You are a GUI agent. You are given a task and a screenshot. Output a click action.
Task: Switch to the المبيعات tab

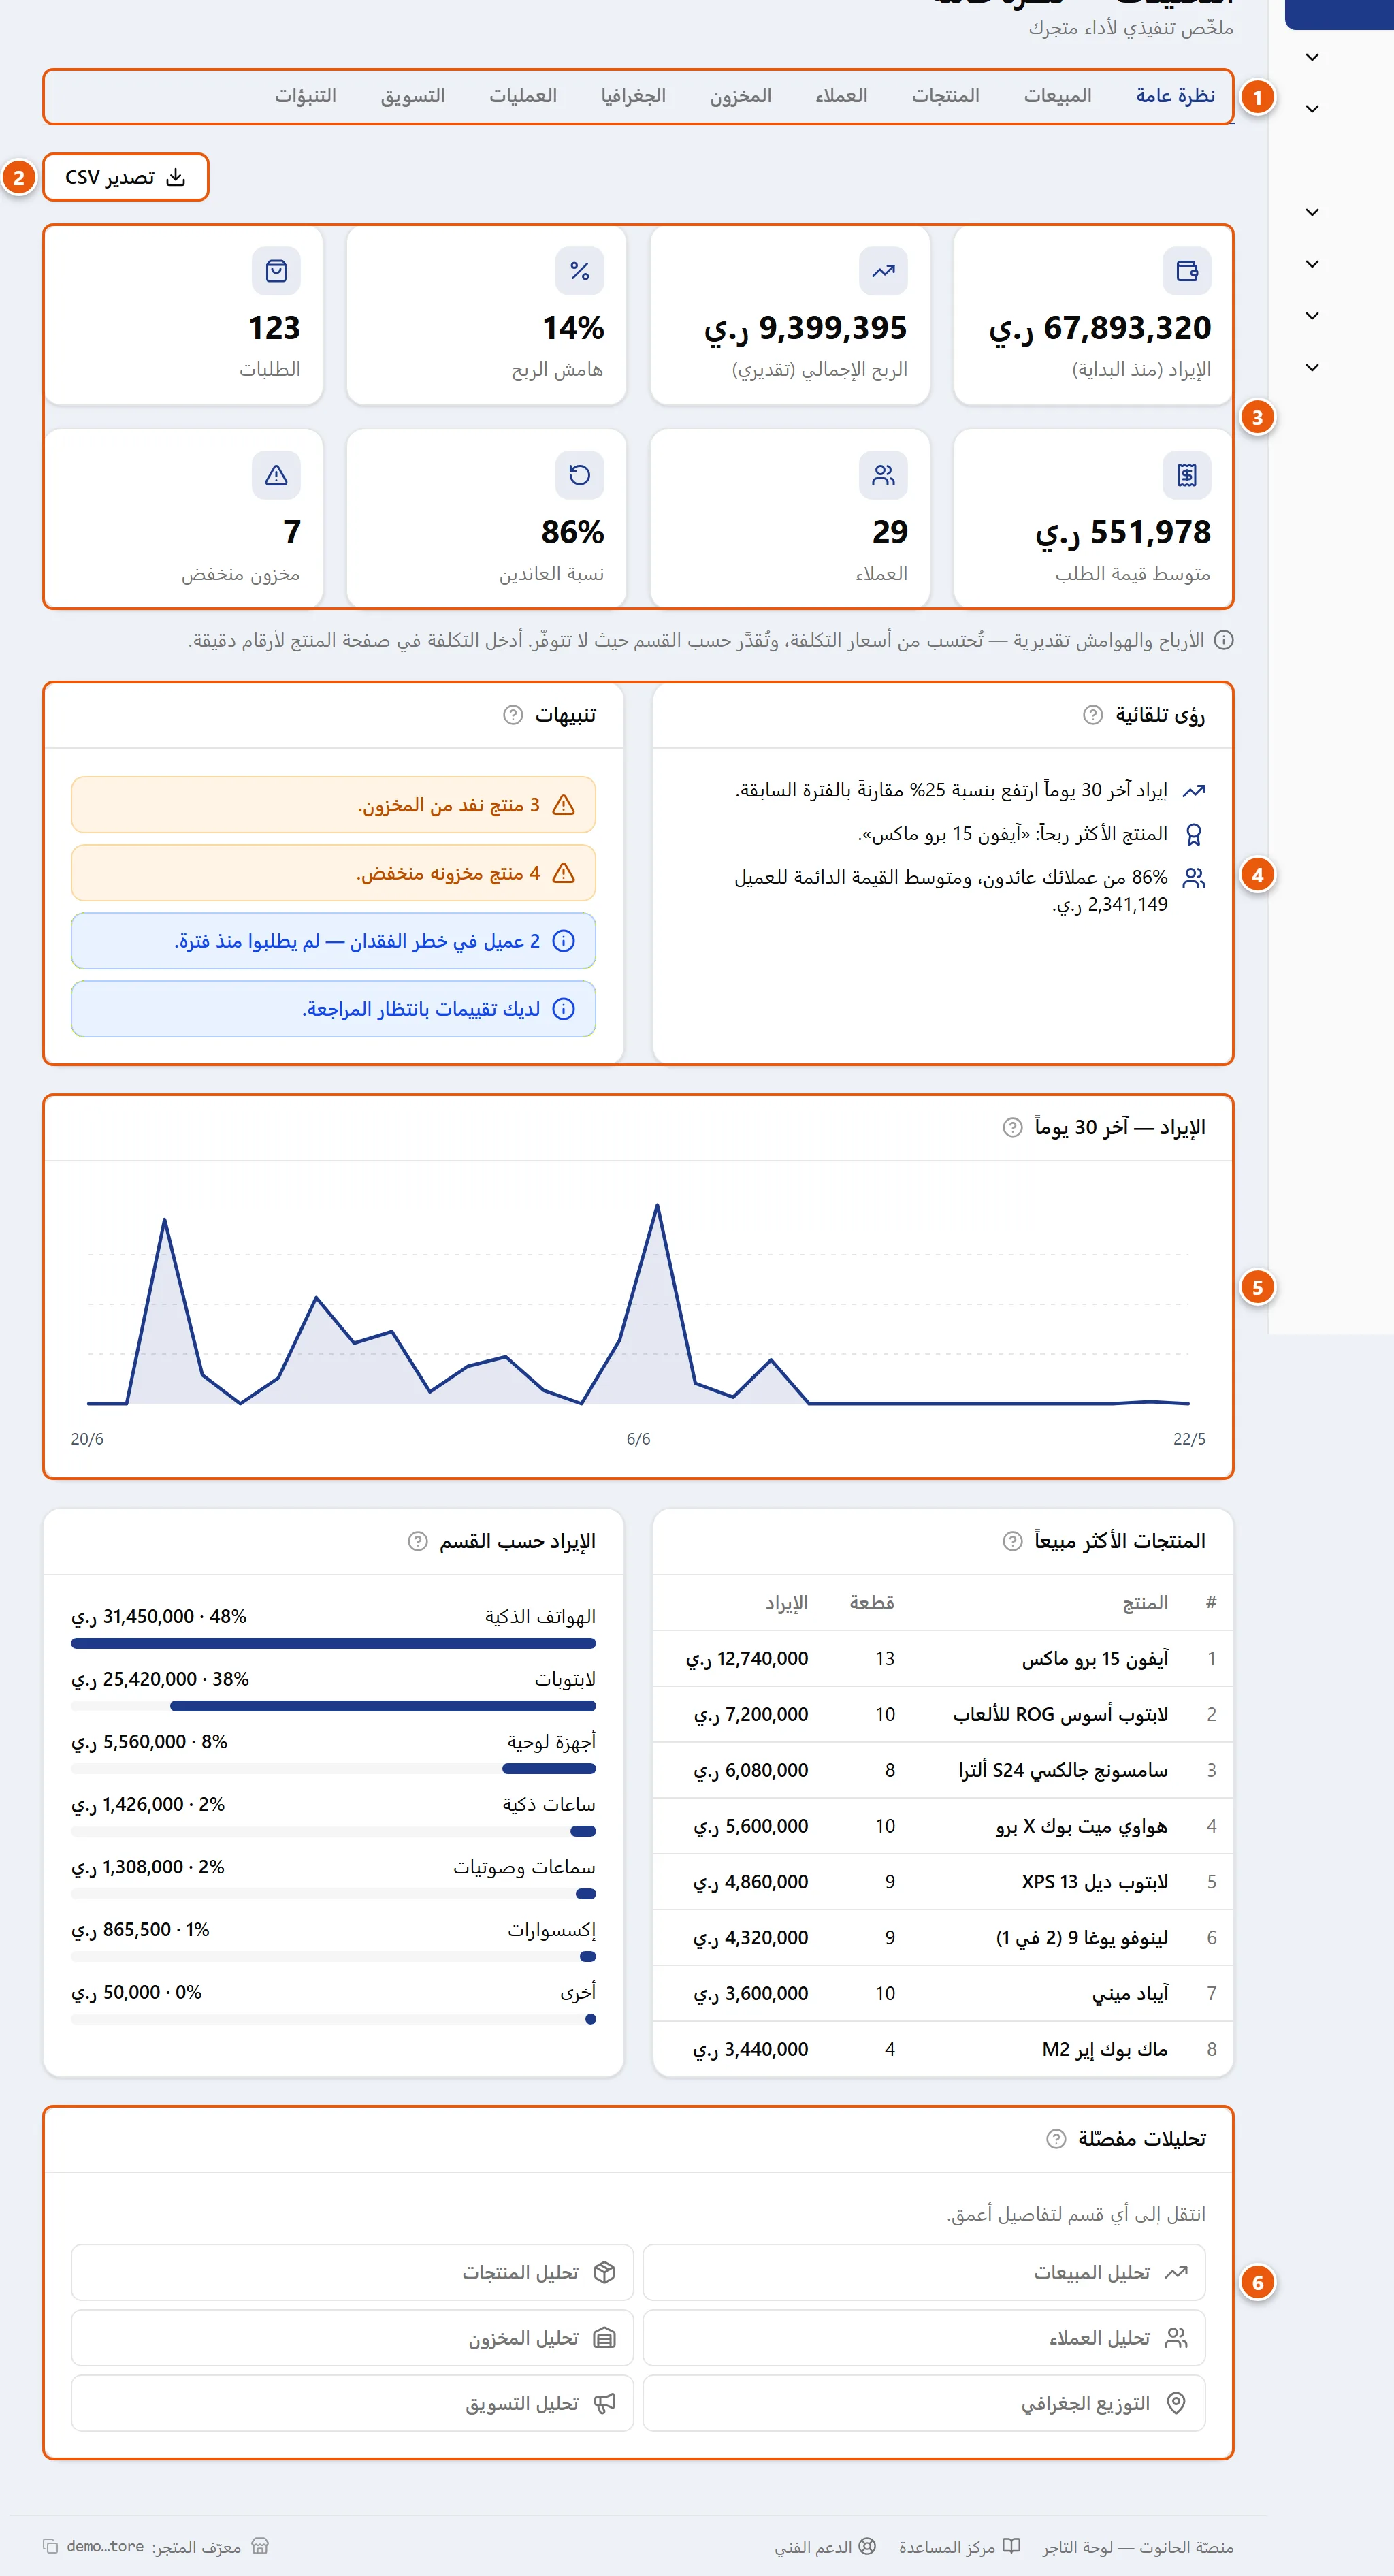(1057, 96)
